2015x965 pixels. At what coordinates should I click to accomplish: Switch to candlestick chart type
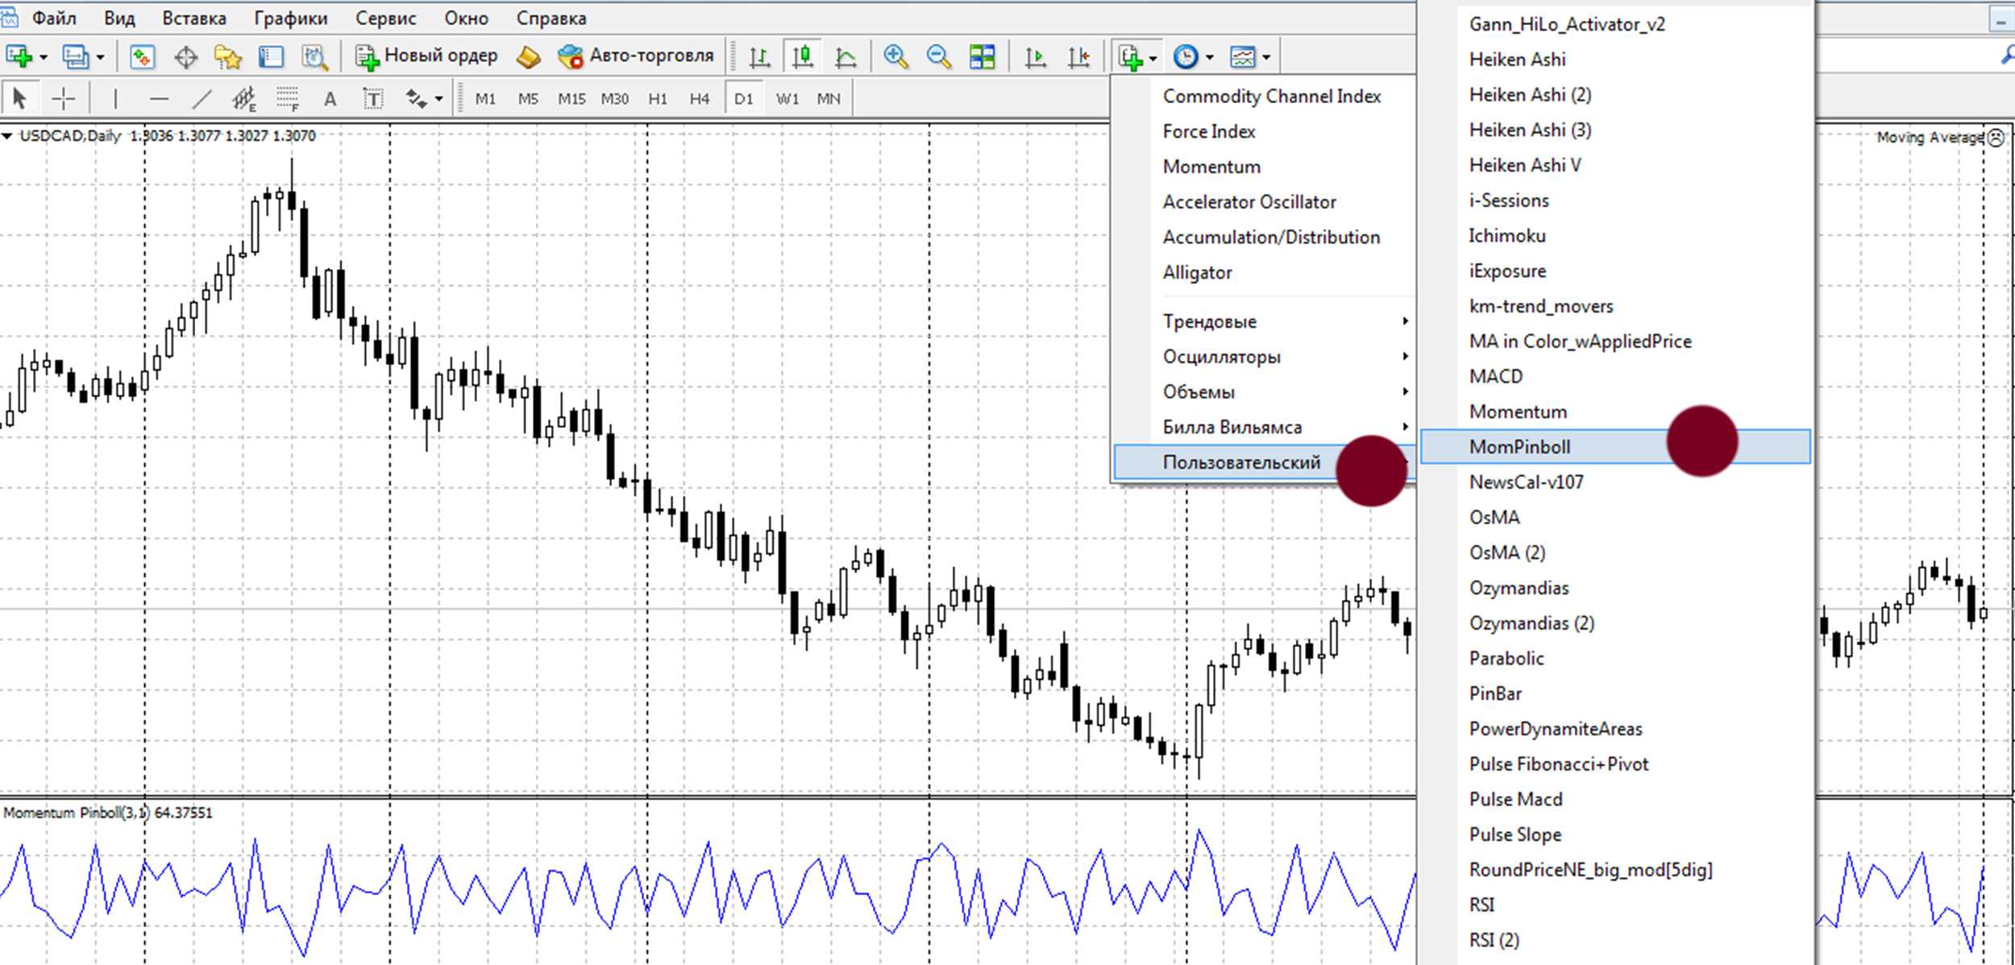coord(803,56)
